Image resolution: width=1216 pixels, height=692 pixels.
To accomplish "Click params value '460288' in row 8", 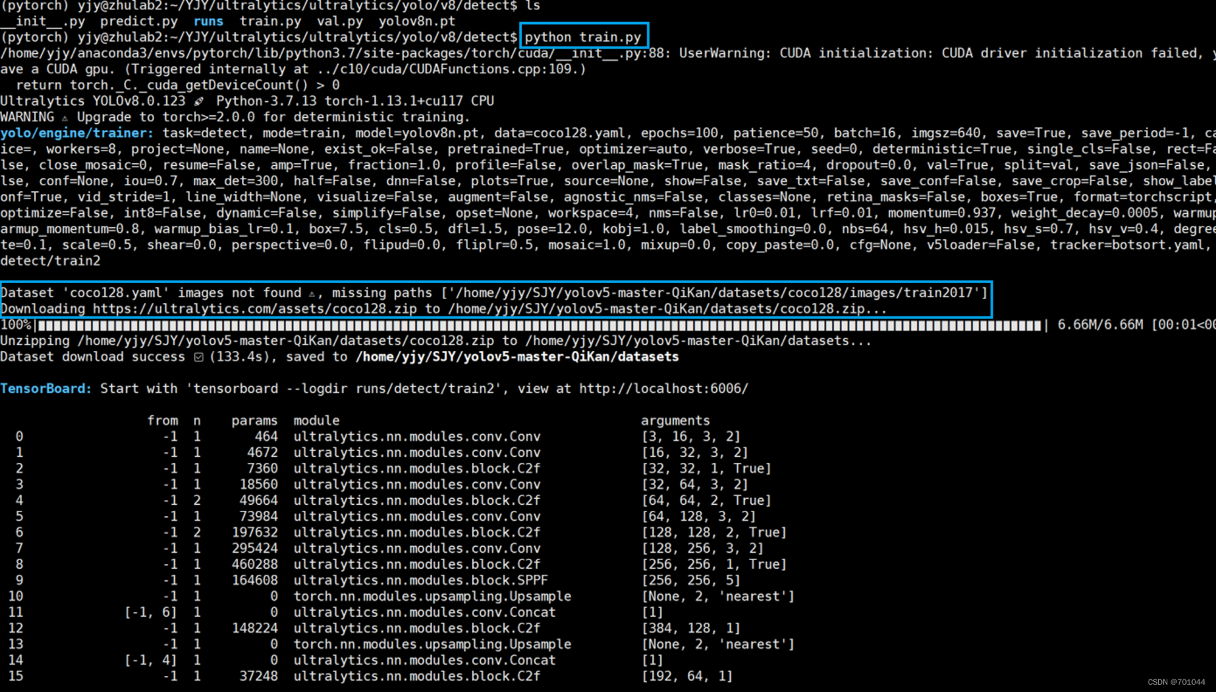I will 254,565.
